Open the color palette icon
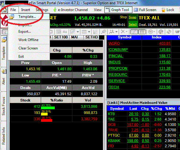Image resolution: width=180 pixels, height=150 pixels. click(161, 32)
